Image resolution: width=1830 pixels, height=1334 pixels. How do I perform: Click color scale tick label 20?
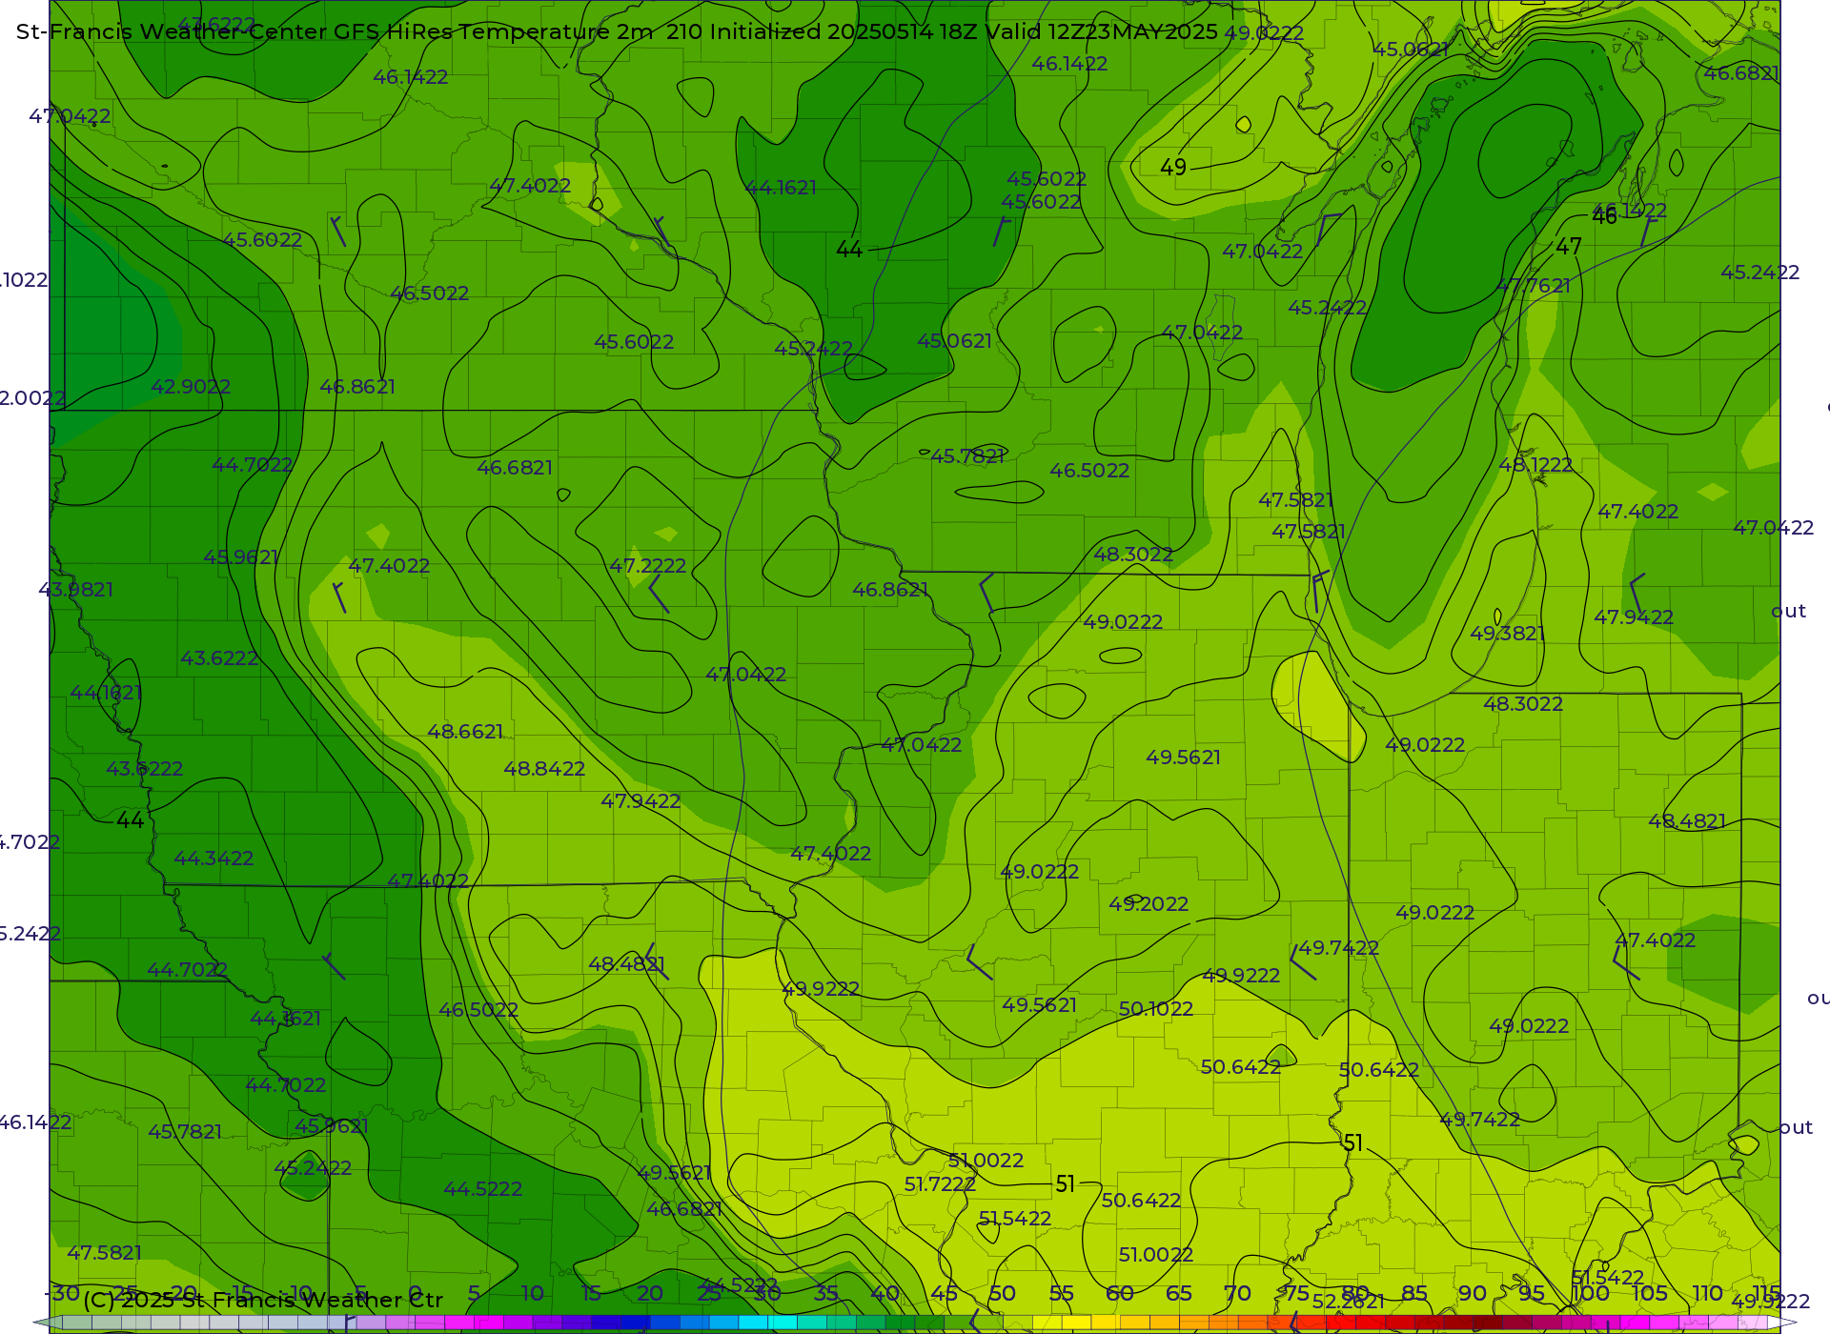(649, 1294)
